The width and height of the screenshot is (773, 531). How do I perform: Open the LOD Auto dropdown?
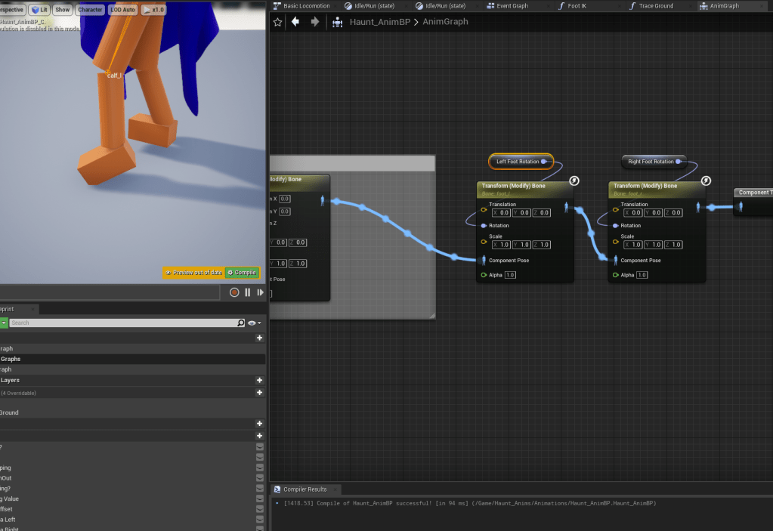coord(122,10)
